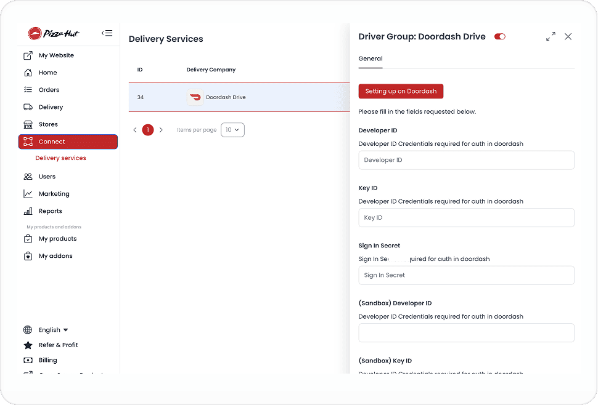The width and height of the screenshot is (598, 405).
Task: Go to next page arrow
Action: (161, 130)
